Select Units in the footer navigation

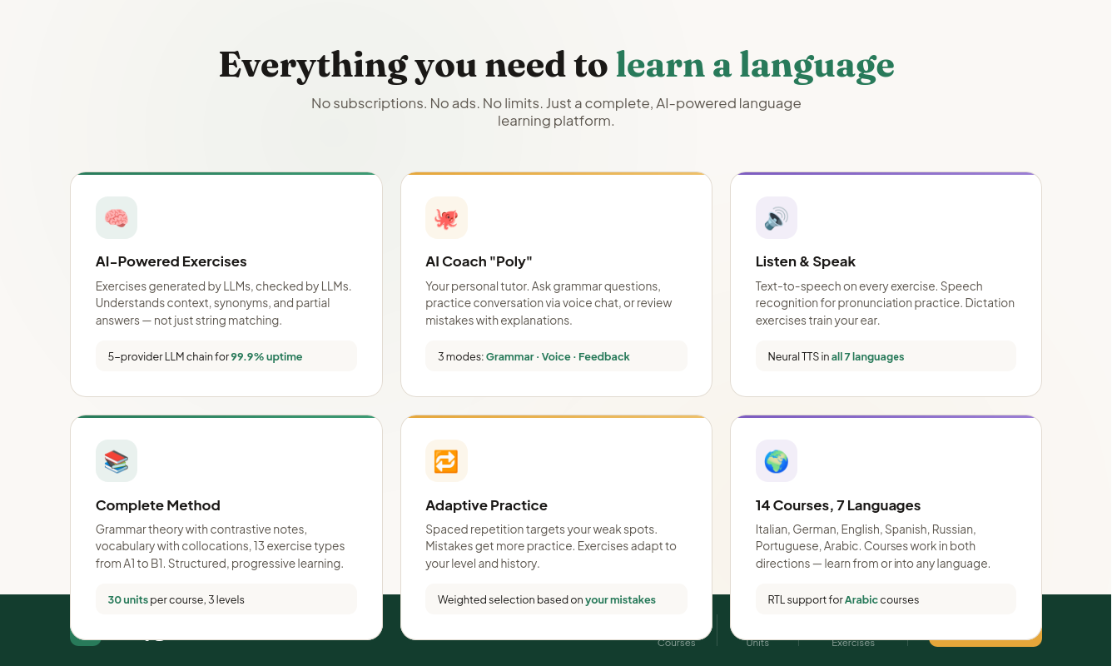pos(757,642)
